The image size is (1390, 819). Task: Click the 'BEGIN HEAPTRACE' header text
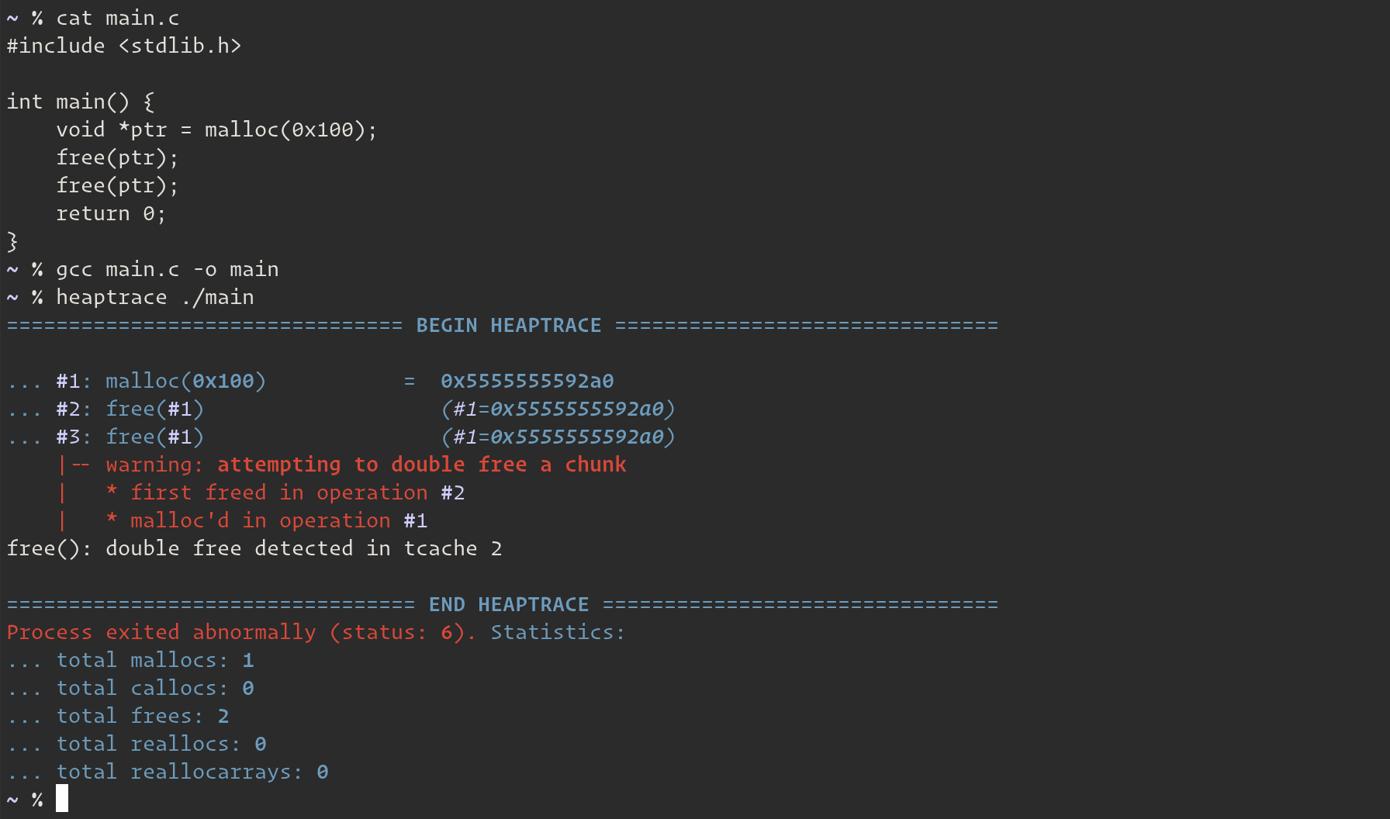click(509, 325)
